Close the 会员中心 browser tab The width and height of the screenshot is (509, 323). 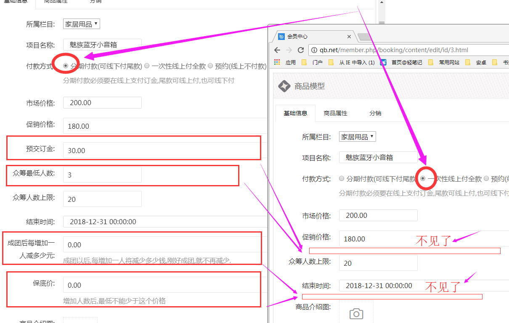click(349, 37)
